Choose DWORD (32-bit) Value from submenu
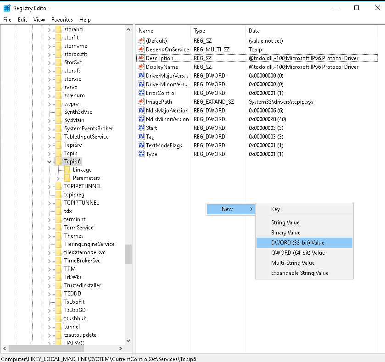Viewport: 385px width, 362px height. point(297,243)
